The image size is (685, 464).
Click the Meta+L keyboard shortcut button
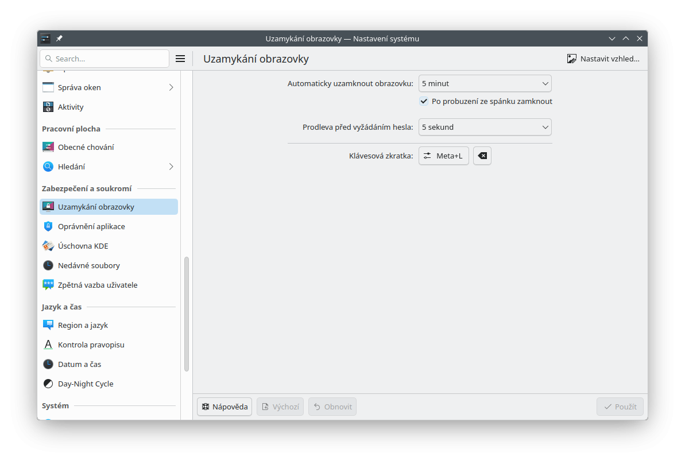443,156
